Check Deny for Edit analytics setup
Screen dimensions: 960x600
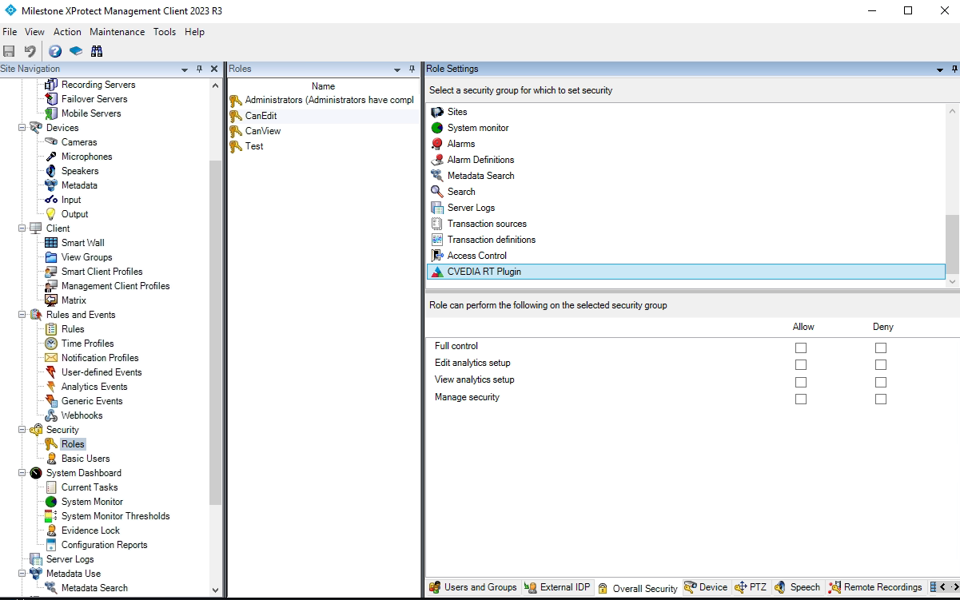[881, 364]
